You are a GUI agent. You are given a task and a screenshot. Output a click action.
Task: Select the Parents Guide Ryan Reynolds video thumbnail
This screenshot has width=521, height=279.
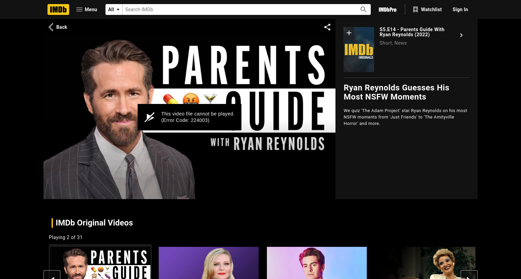pyautogui.click(x=100, y=263)
